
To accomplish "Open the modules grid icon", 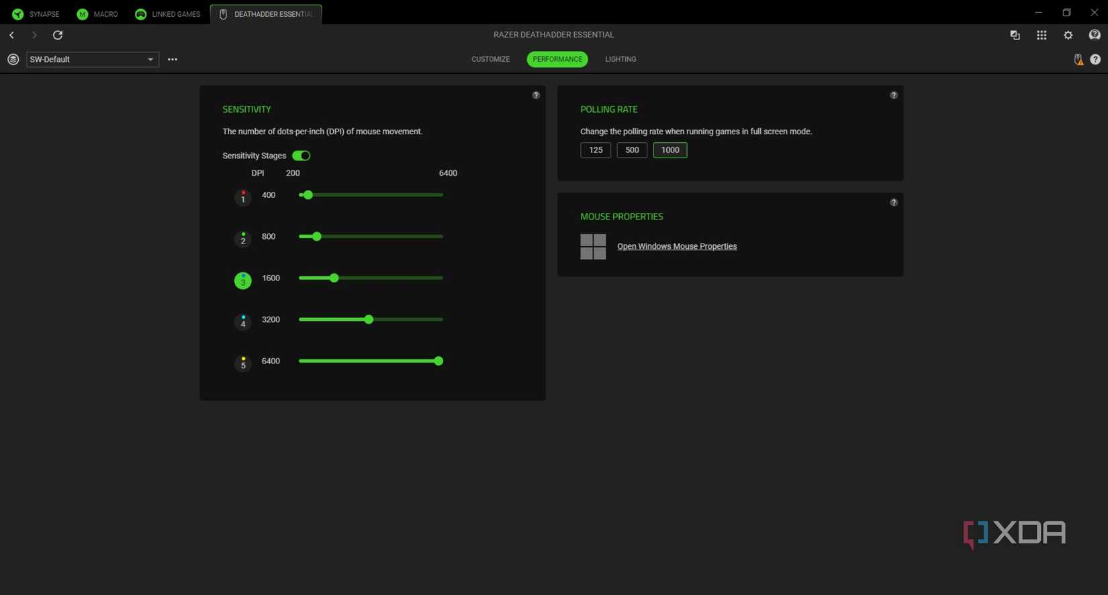I will (x=1042, y=35).
